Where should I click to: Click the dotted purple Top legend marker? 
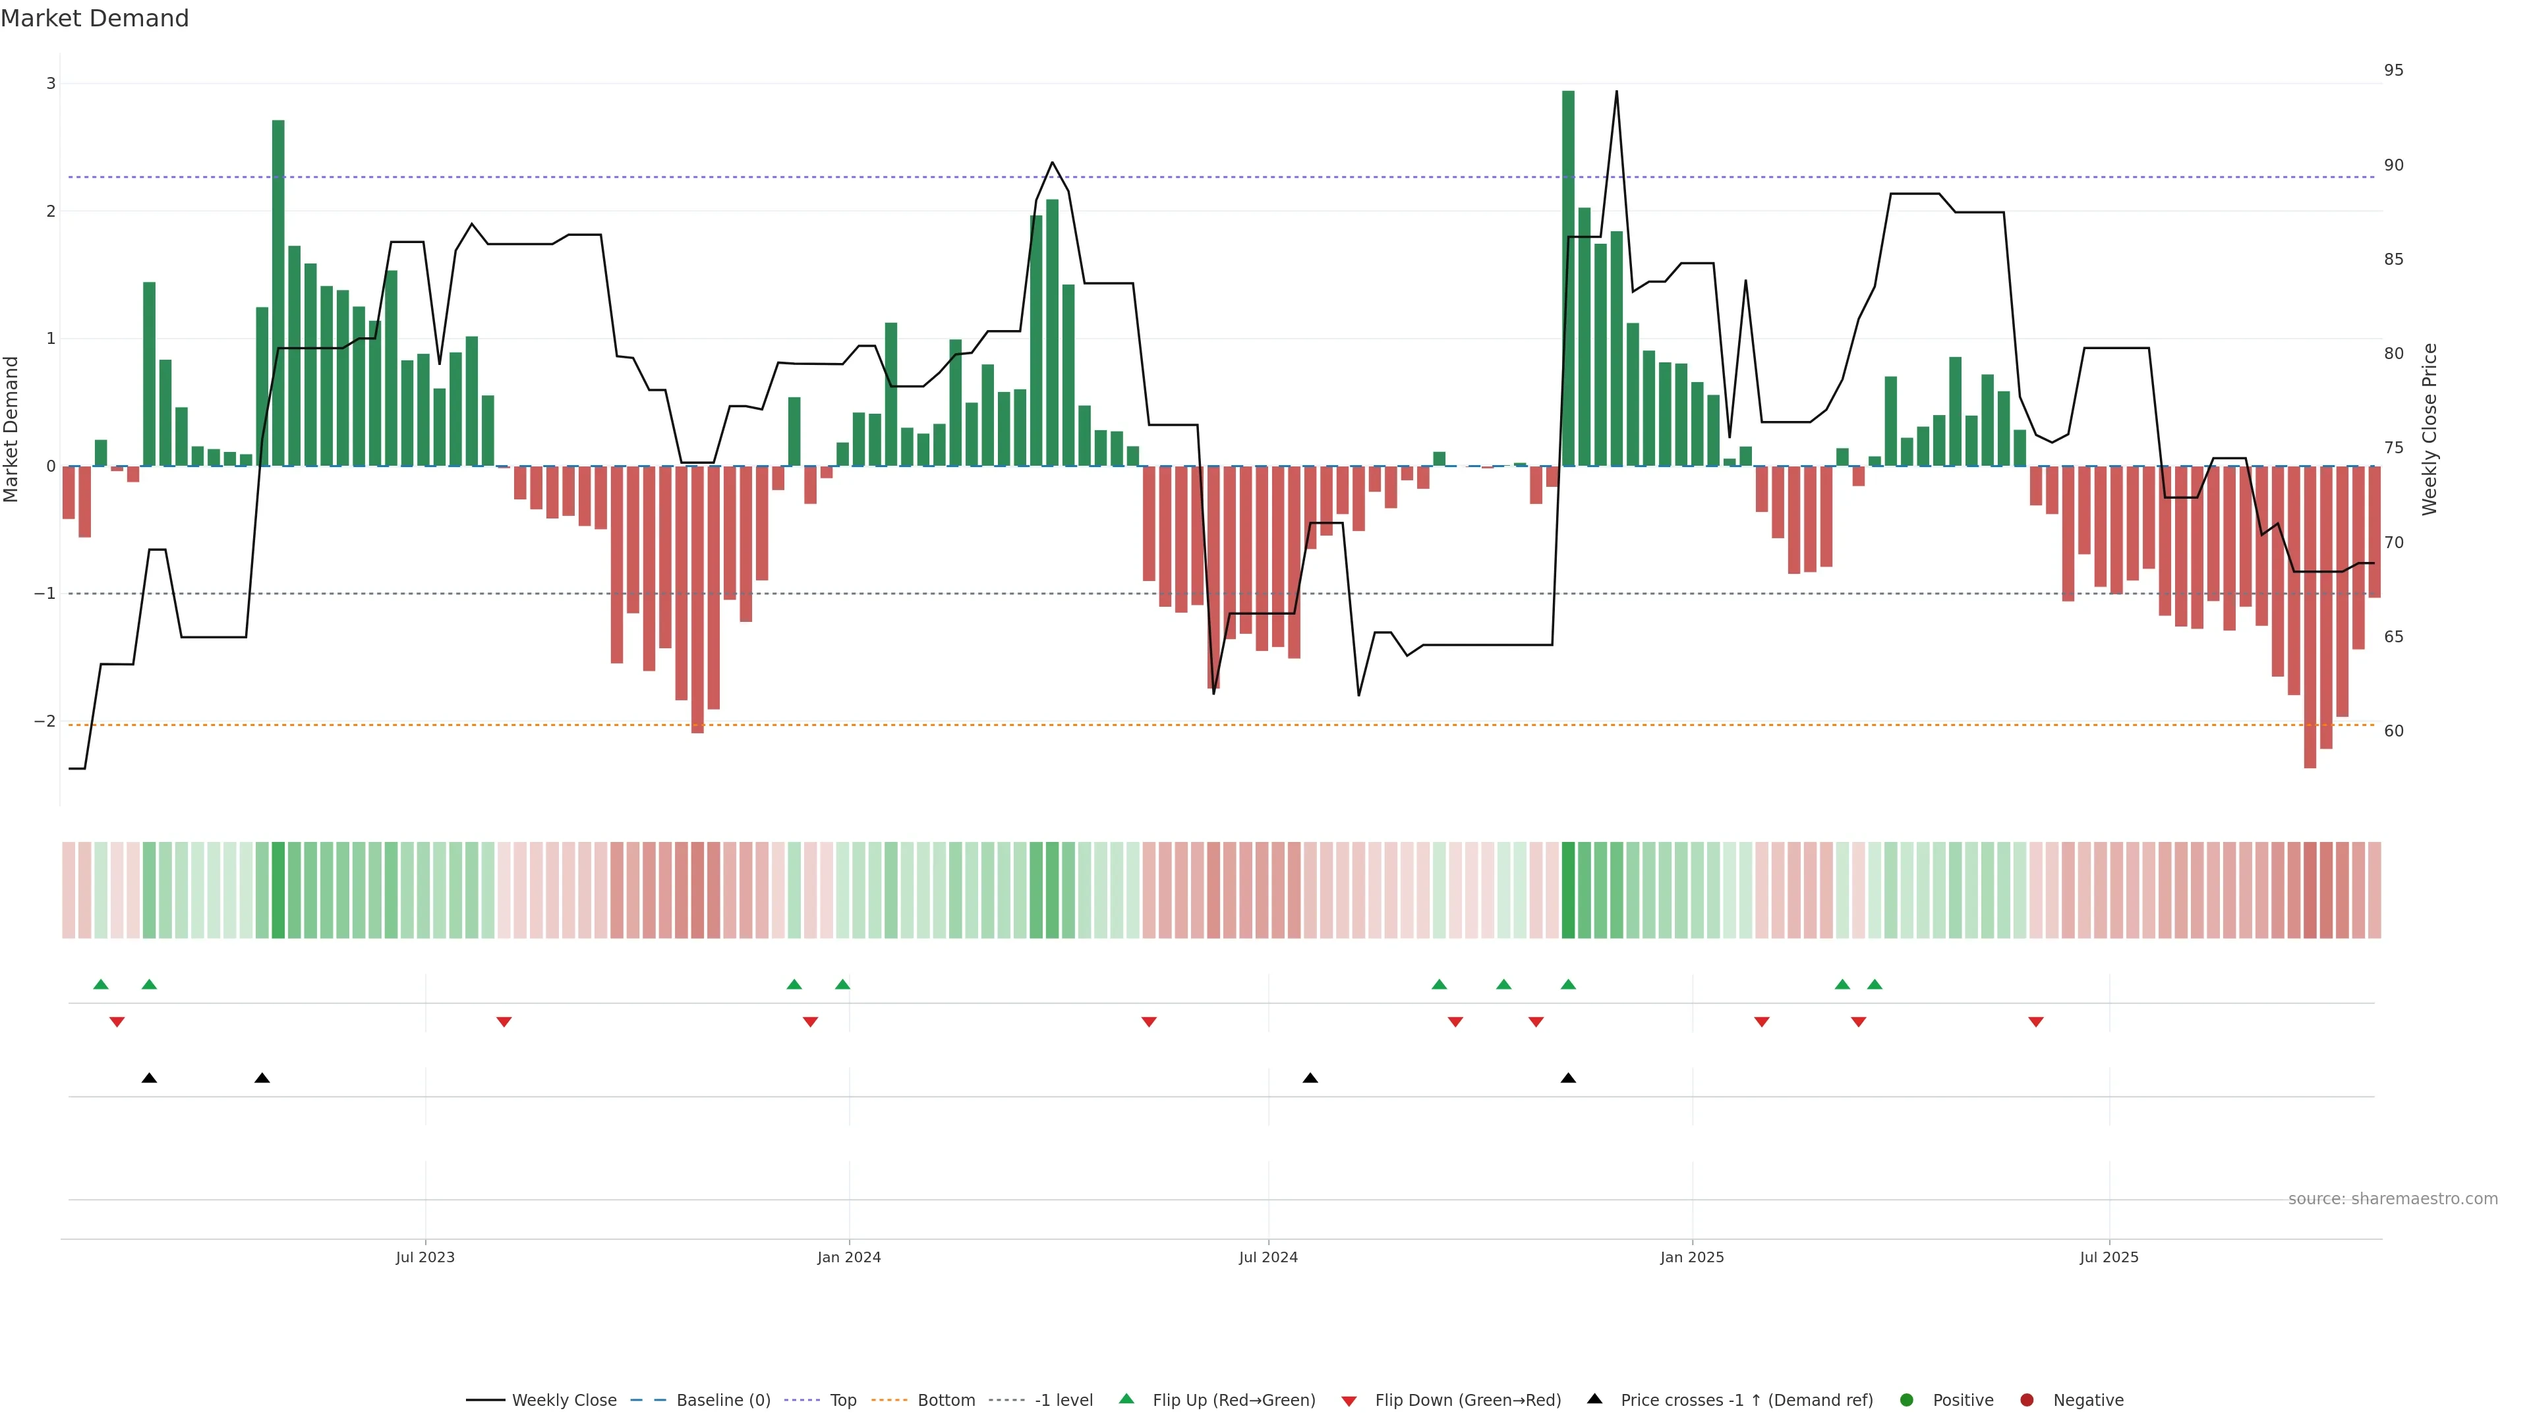(x=803, y=1399)
